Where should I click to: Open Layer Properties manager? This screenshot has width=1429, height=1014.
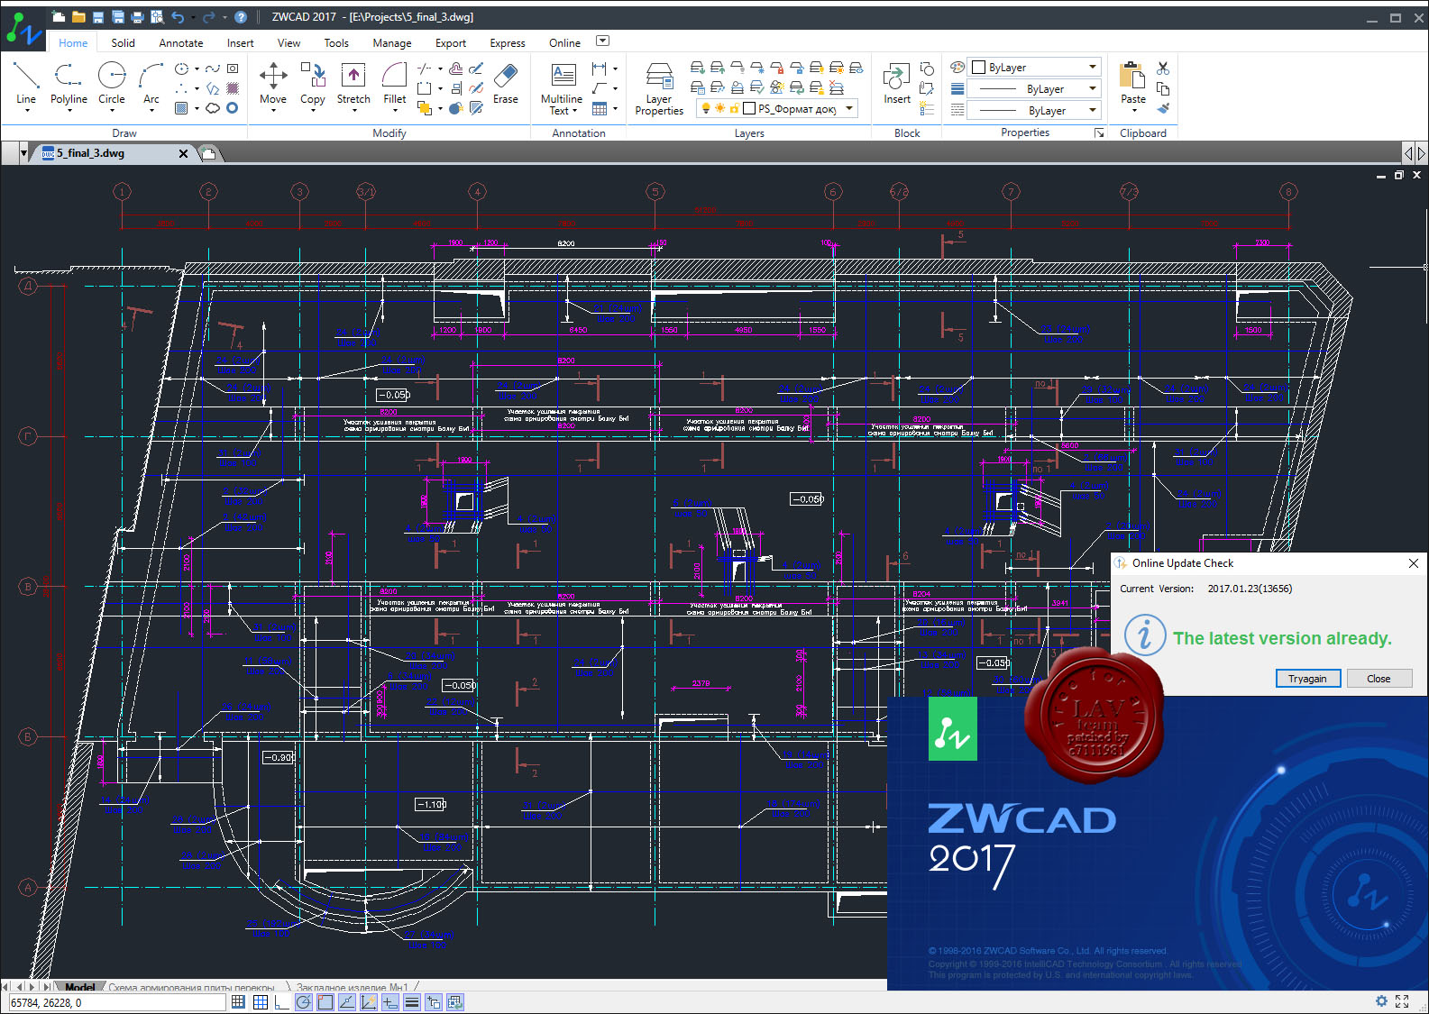[x=659, y=88]
